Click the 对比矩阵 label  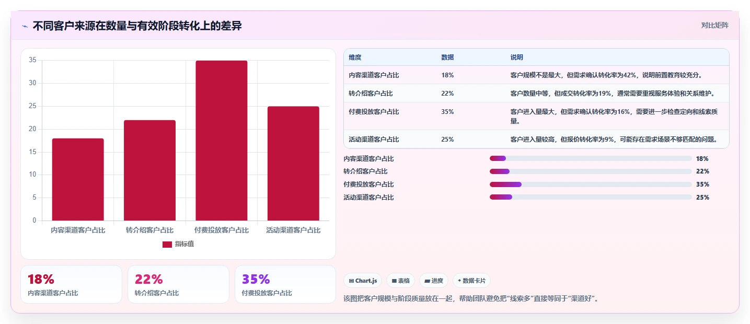click(714, 25)
